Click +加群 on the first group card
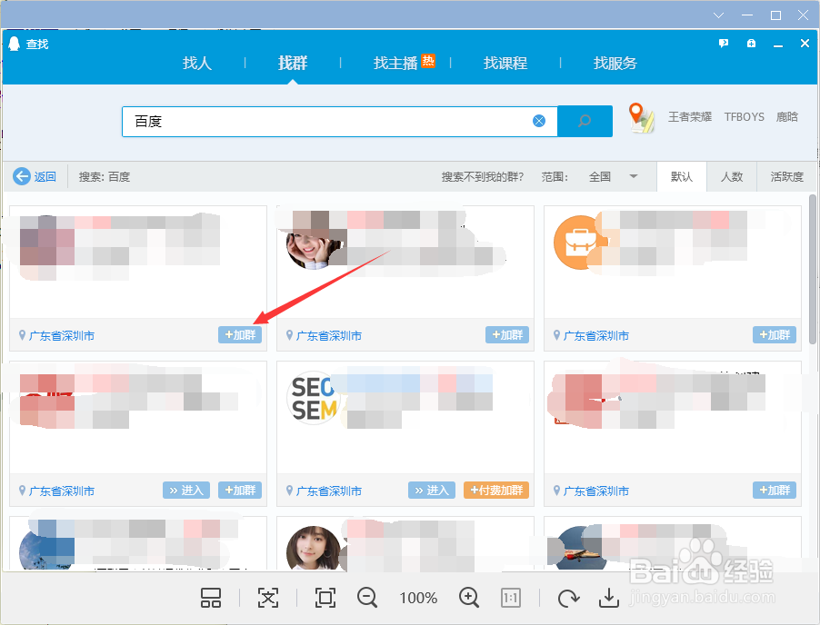 (x=240, y=335)
